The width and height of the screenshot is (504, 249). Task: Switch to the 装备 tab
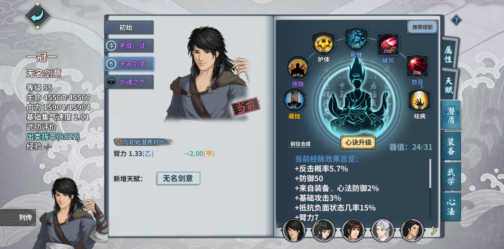coord(451,147)
